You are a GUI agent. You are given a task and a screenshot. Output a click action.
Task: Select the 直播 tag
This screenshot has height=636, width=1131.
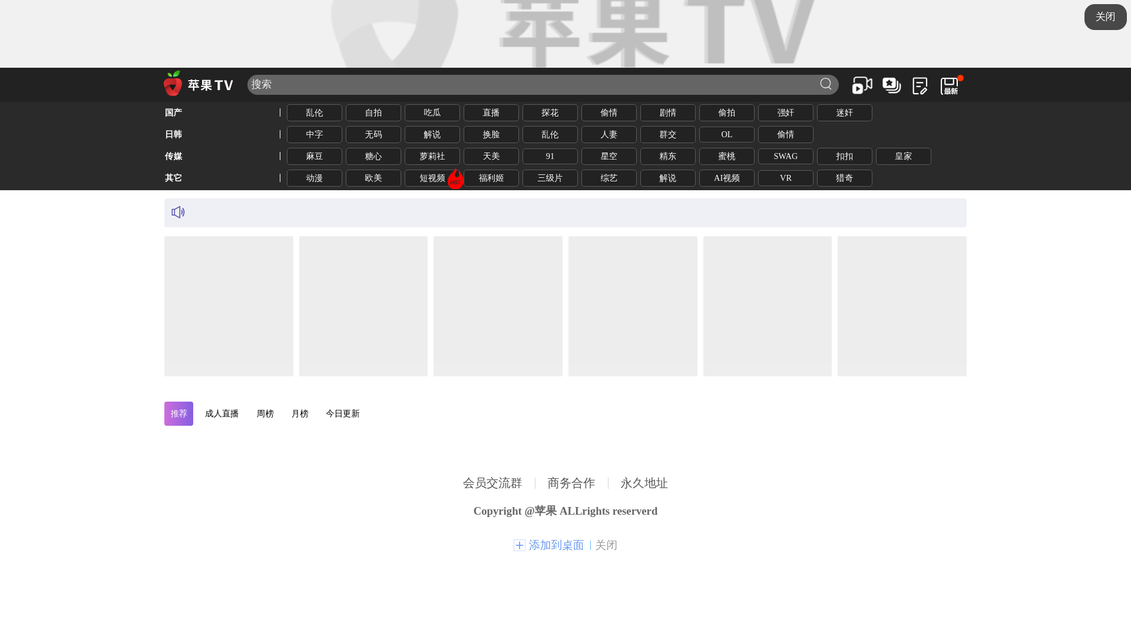point(491,113)
